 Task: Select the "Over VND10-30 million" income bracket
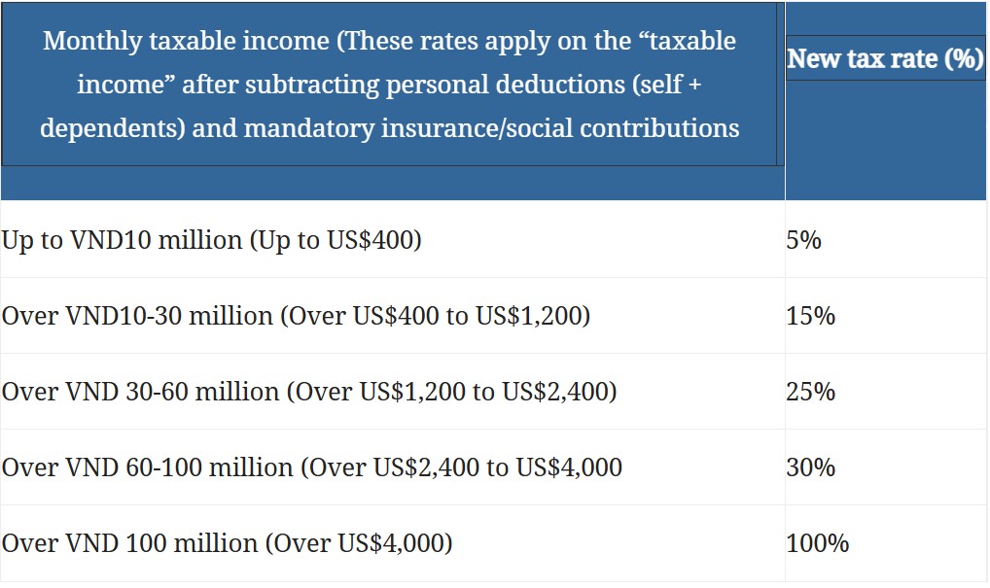pos(137,316)
